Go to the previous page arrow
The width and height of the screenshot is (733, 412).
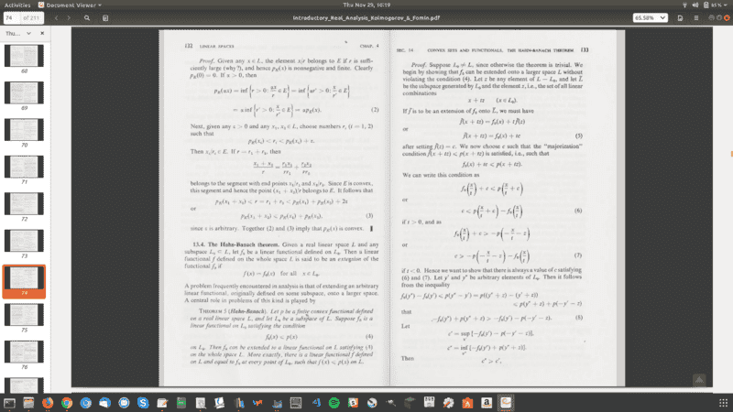pyautogui.click(x=57, y=17)
